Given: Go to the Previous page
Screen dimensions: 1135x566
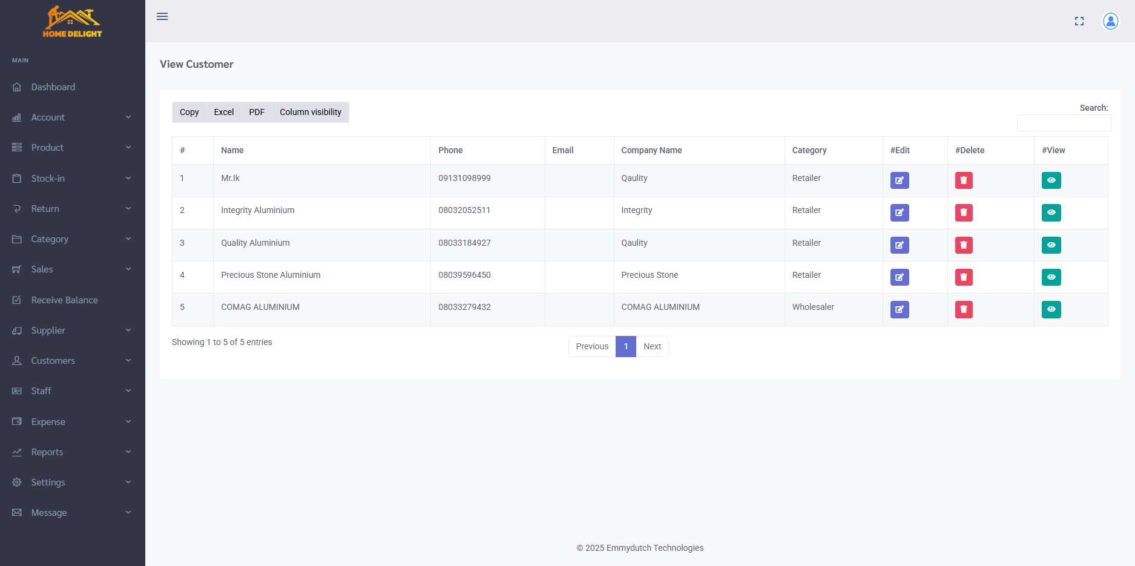Looking at the screenshot, I should tap(592, 346).
